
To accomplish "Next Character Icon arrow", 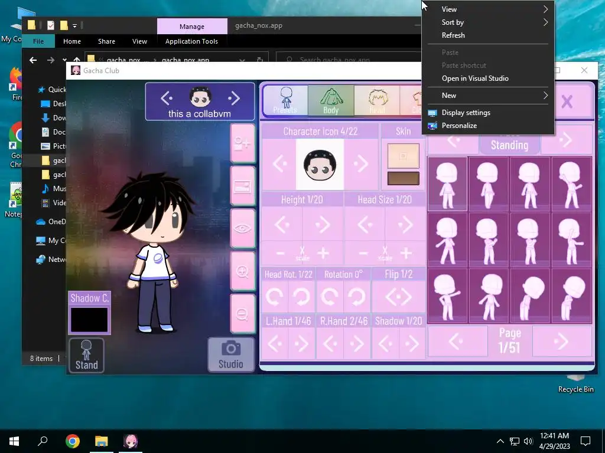I will tap(361, 164).
